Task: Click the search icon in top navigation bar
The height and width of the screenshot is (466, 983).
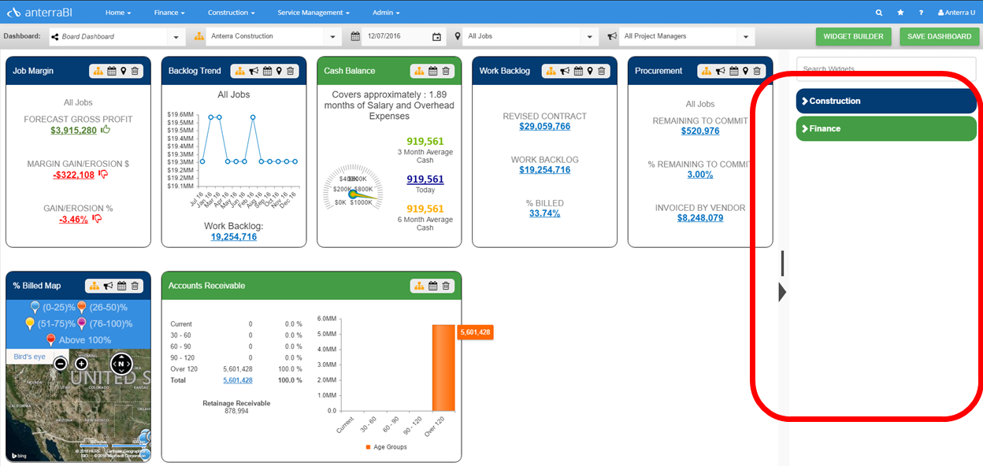Action: pyautogui.click(x=879, y=13)
